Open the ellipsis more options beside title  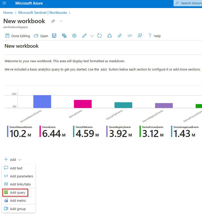click(61, 21)
